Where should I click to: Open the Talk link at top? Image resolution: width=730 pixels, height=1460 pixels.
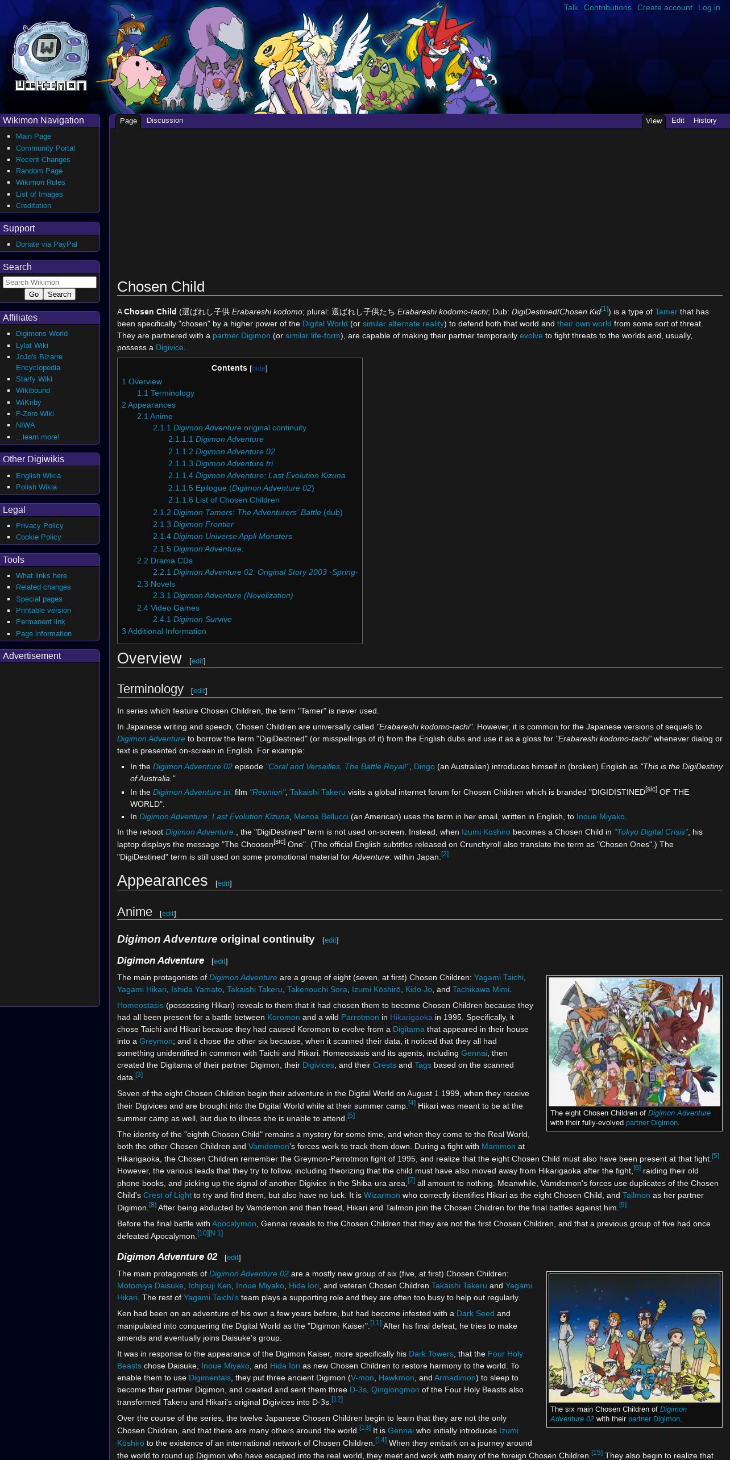coord(571,7)
